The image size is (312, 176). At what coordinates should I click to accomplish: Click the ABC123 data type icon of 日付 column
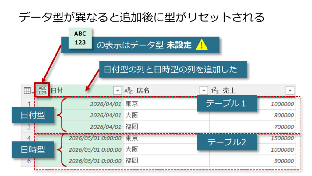[42, 90]
